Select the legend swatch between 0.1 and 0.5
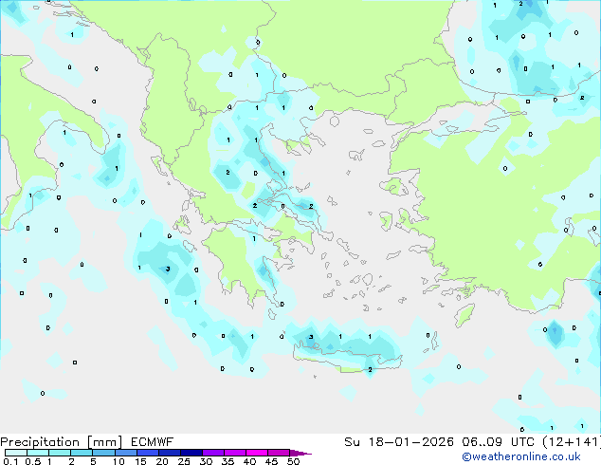The height and width of the screenshot is (465, 601). click(x=16, y=453)
